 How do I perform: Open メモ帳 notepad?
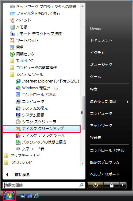pyautogui.click(x=19, y=27)
